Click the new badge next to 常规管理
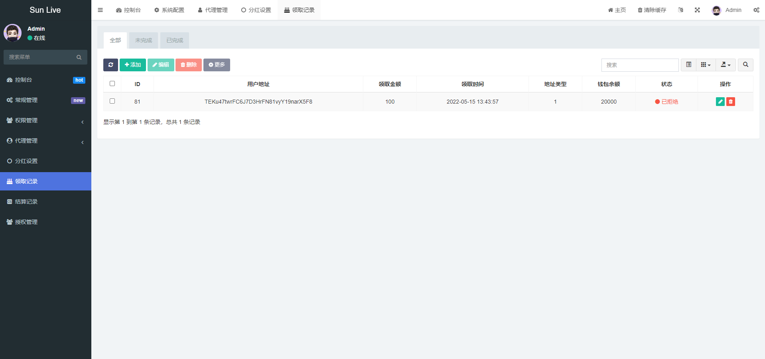The width and height of the screenshot is (765, 359). point(78,100)
